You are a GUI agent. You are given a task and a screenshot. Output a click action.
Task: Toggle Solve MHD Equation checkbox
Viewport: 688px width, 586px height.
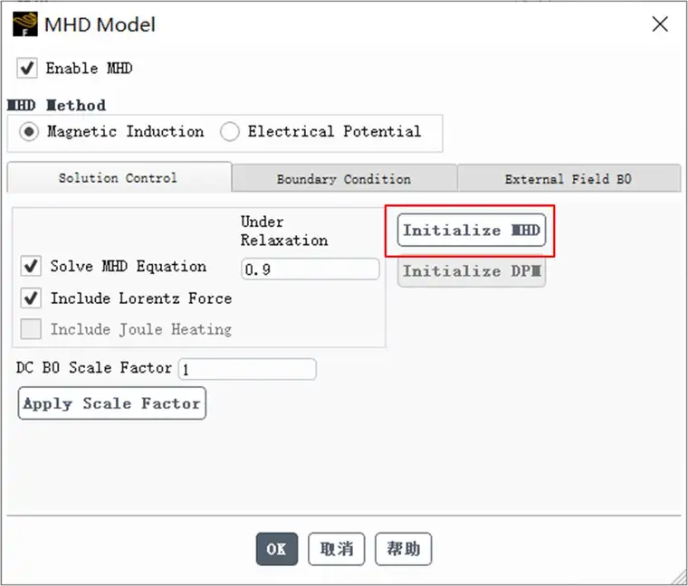pos(31,266)
